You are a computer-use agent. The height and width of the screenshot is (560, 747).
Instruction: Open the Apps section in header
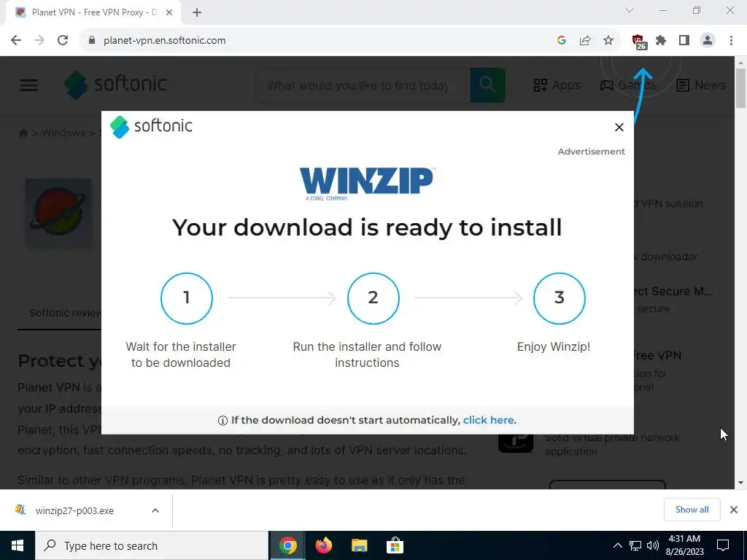pyautogui.click(x=557, y=85)
